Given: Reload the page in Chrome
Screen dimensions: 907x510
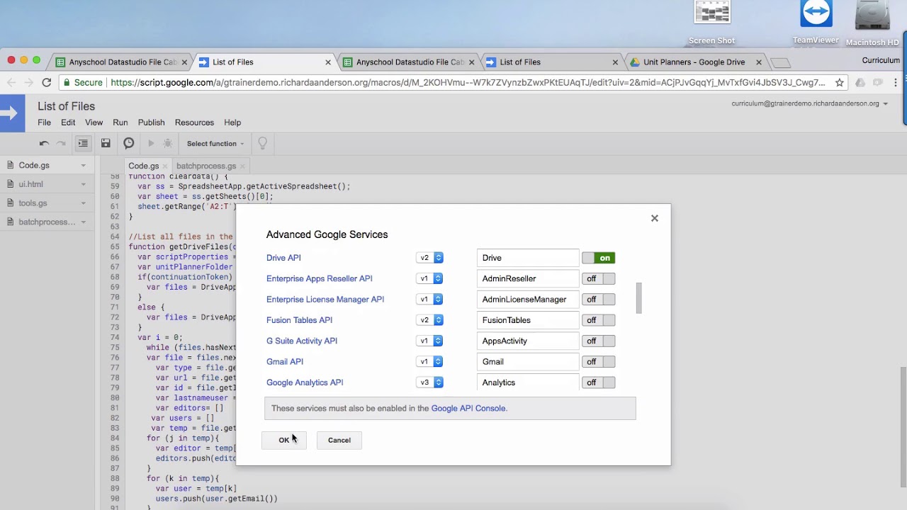Looking at the screenshot, I should pos(46,83).
